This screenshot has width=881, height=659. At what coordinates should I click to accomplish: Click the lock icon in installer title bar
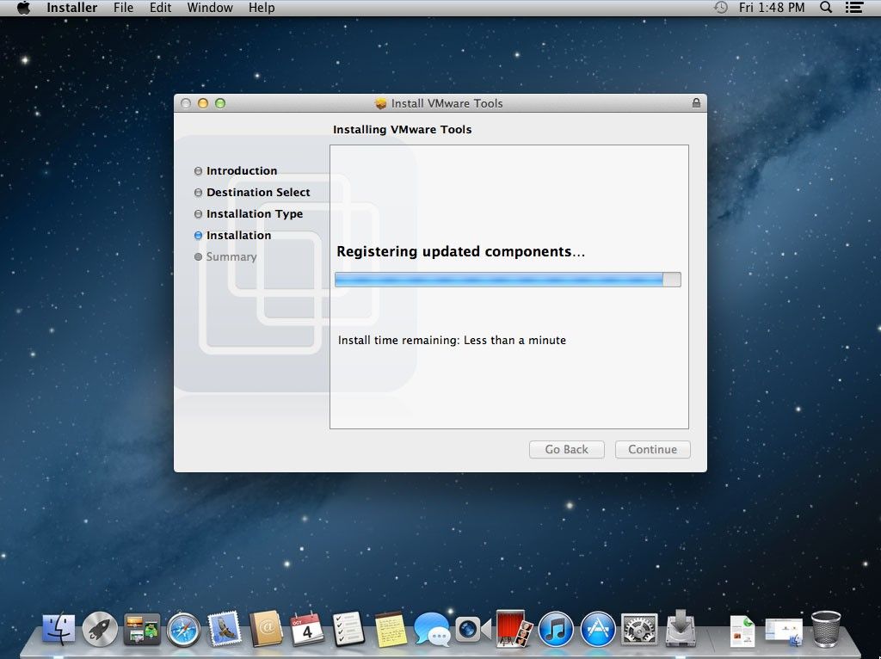696,103
